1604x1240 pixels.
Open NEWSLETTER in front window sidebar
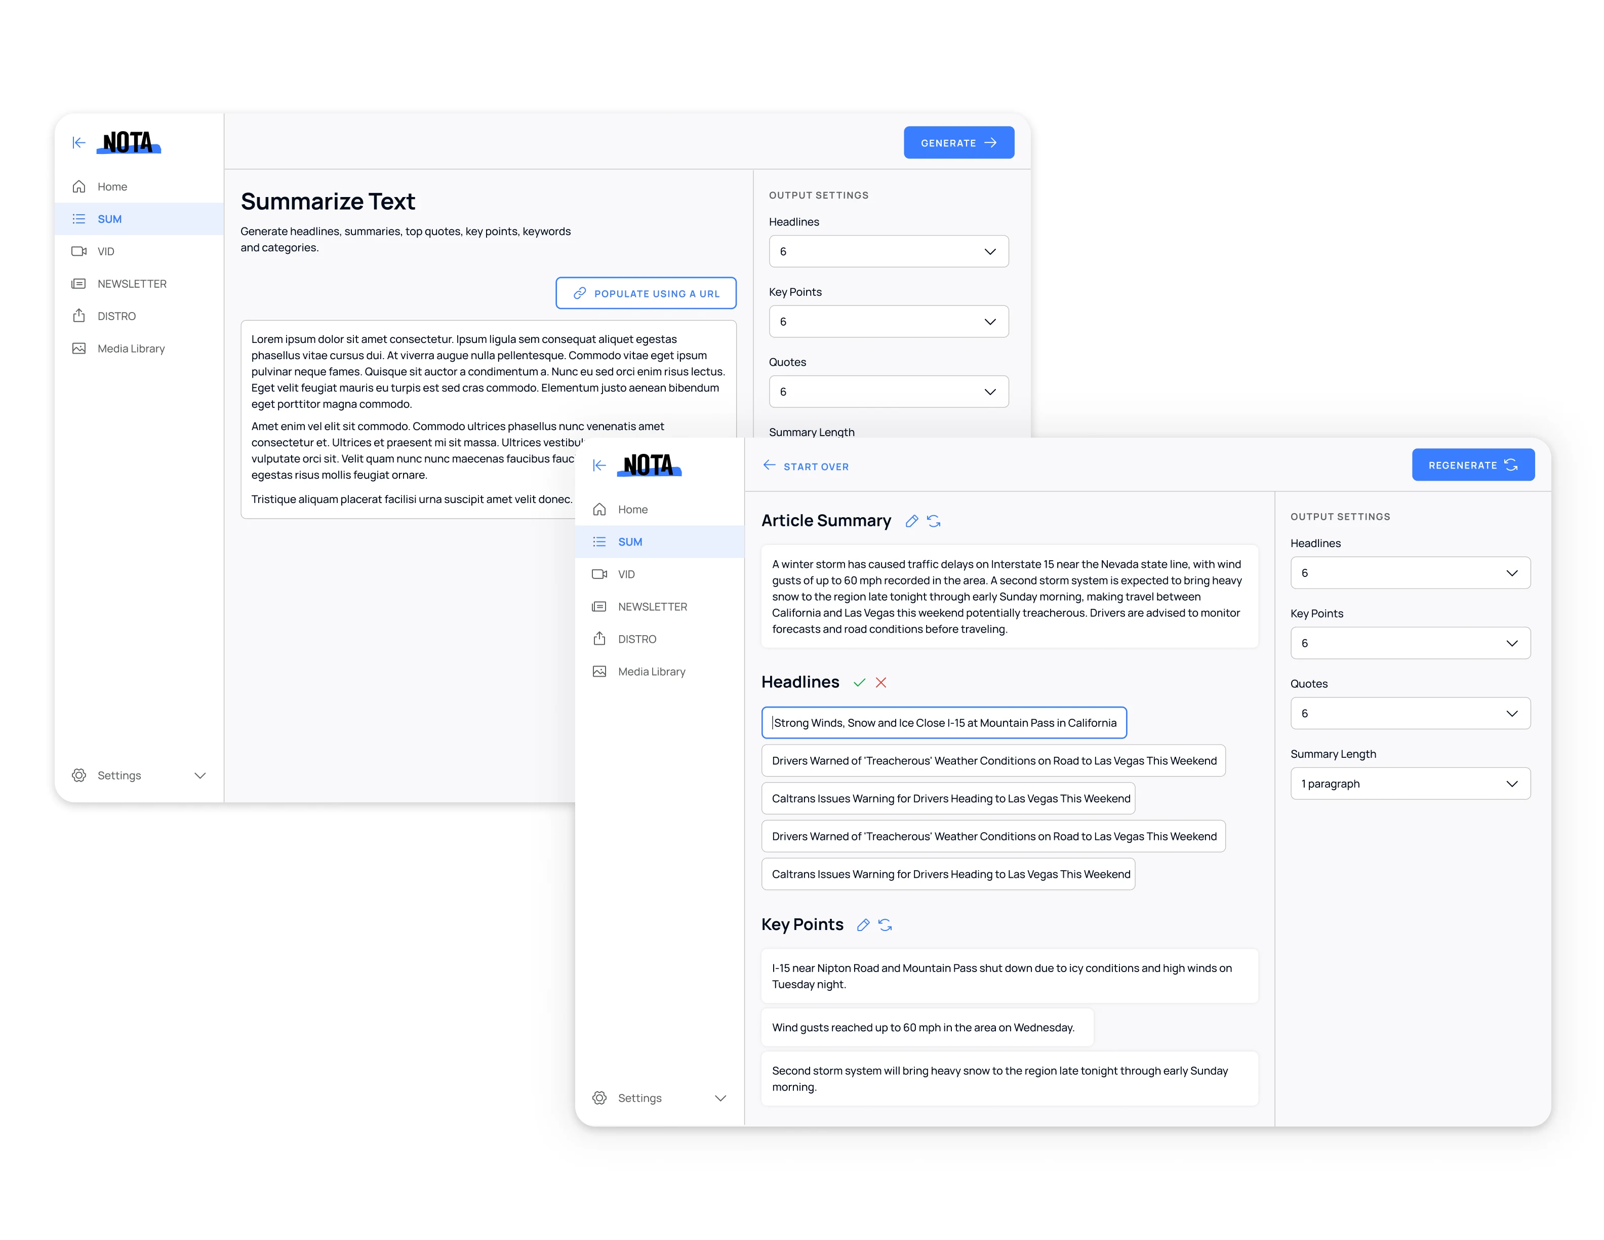coord(652,607)
